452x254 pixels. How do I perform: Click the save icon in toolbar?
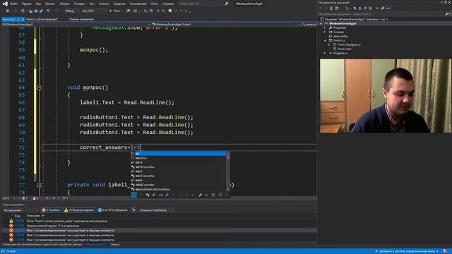pyautogui.click(x=36, y=11)
